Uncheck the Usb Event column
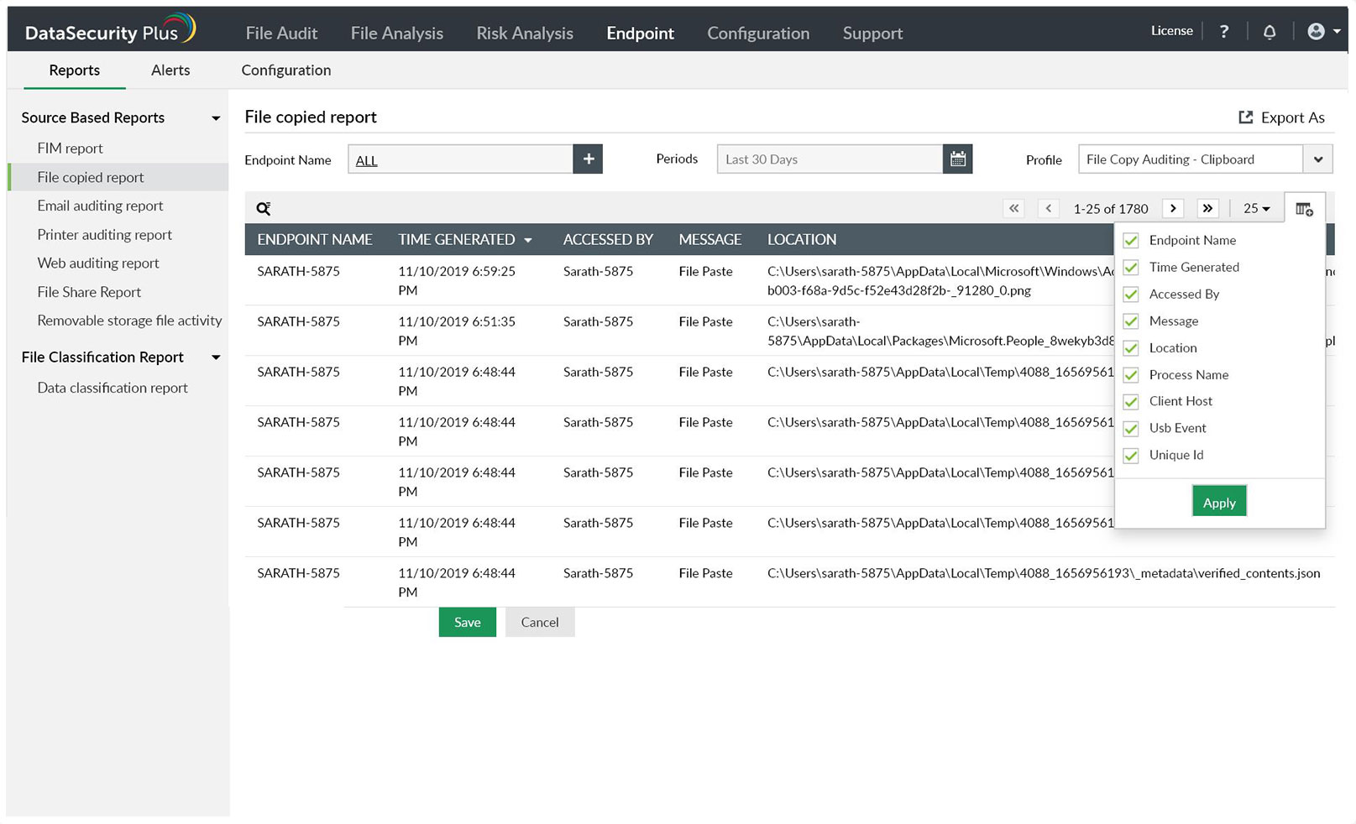The image size is (1356, 824). [1131, 429]
